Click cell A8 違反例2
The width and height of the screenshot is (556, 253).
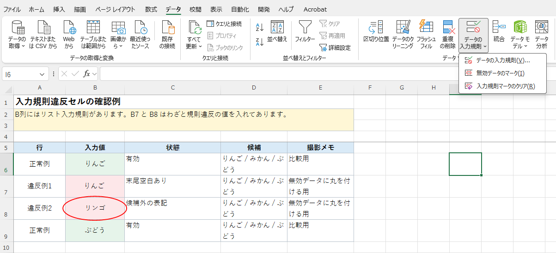point(39,208)
